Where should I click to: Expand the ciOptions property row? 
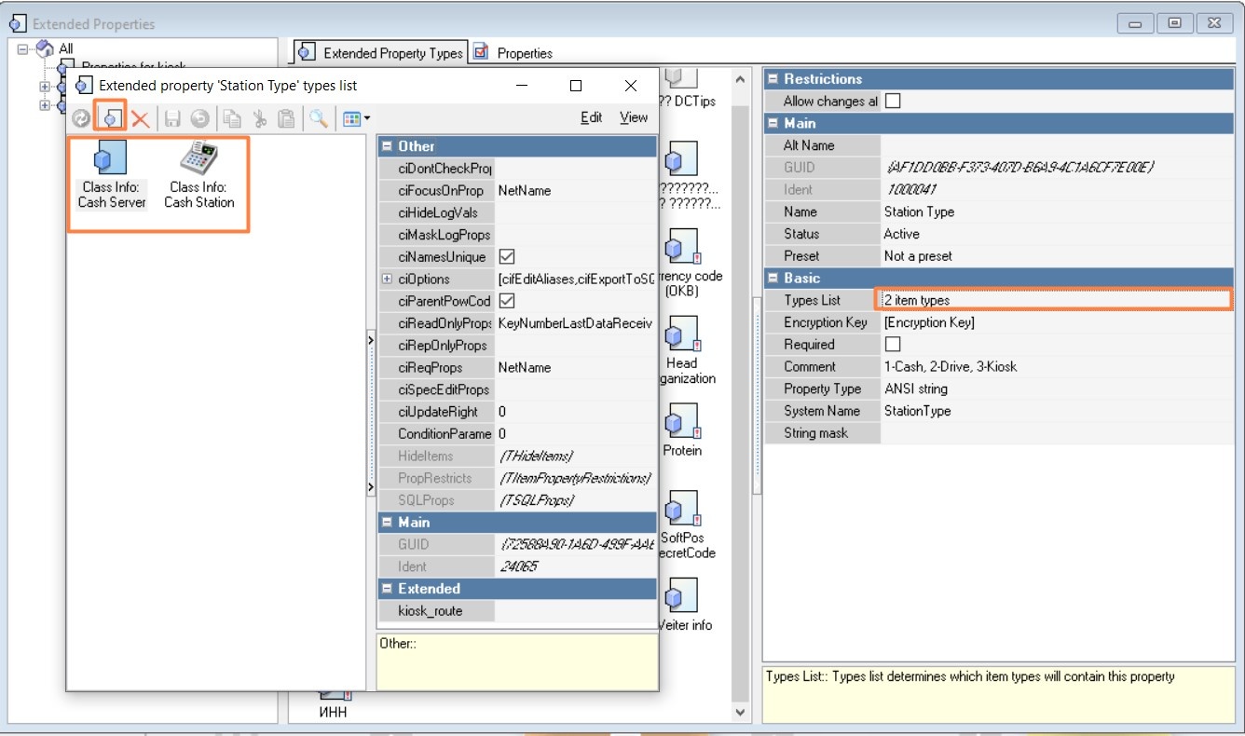[x=387, y=279]
